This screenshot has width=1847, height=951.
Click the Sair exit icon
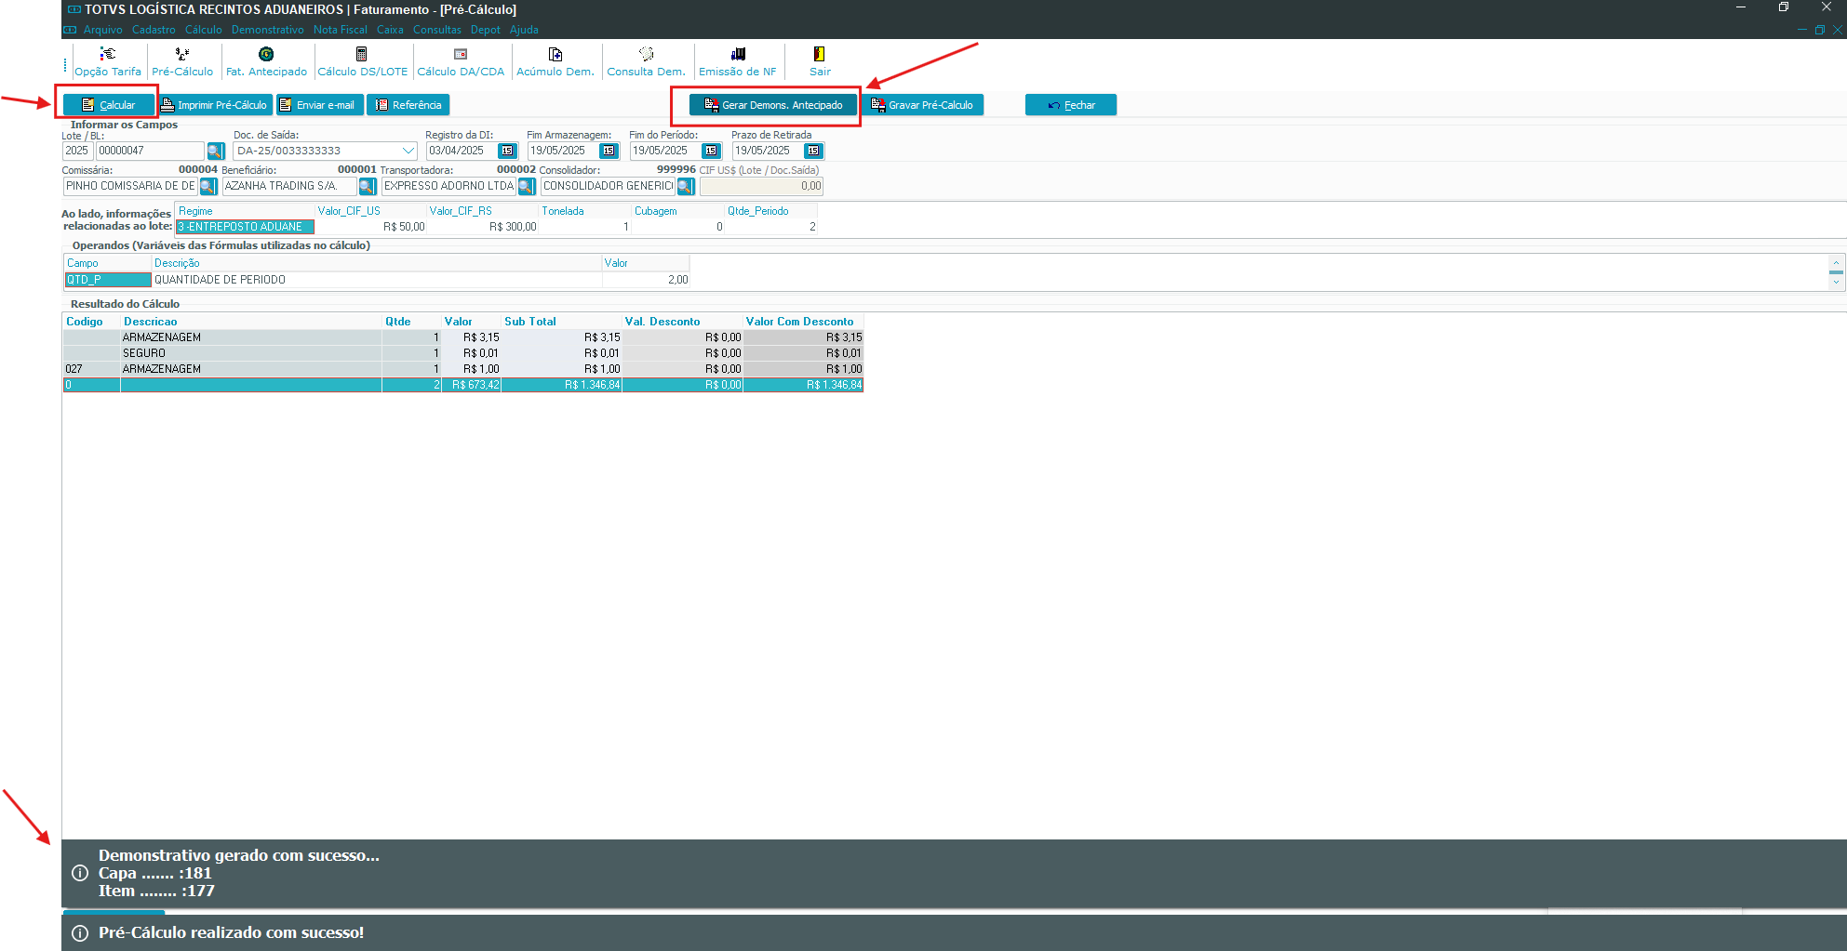(820, 61)
